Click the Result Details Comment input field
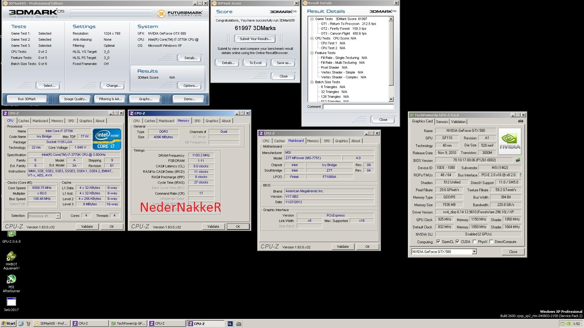This screenshot has height=328, width=584. [x=358, y=107]
